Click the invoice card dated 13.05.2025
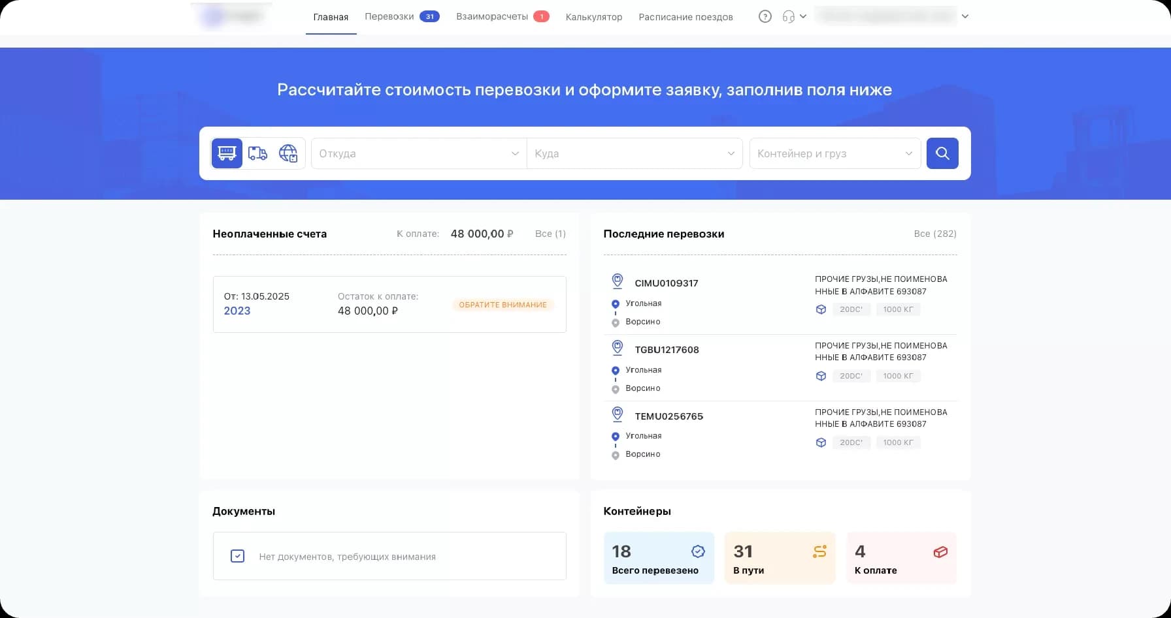The image size is (1171, 618). [x=389, y=304]
